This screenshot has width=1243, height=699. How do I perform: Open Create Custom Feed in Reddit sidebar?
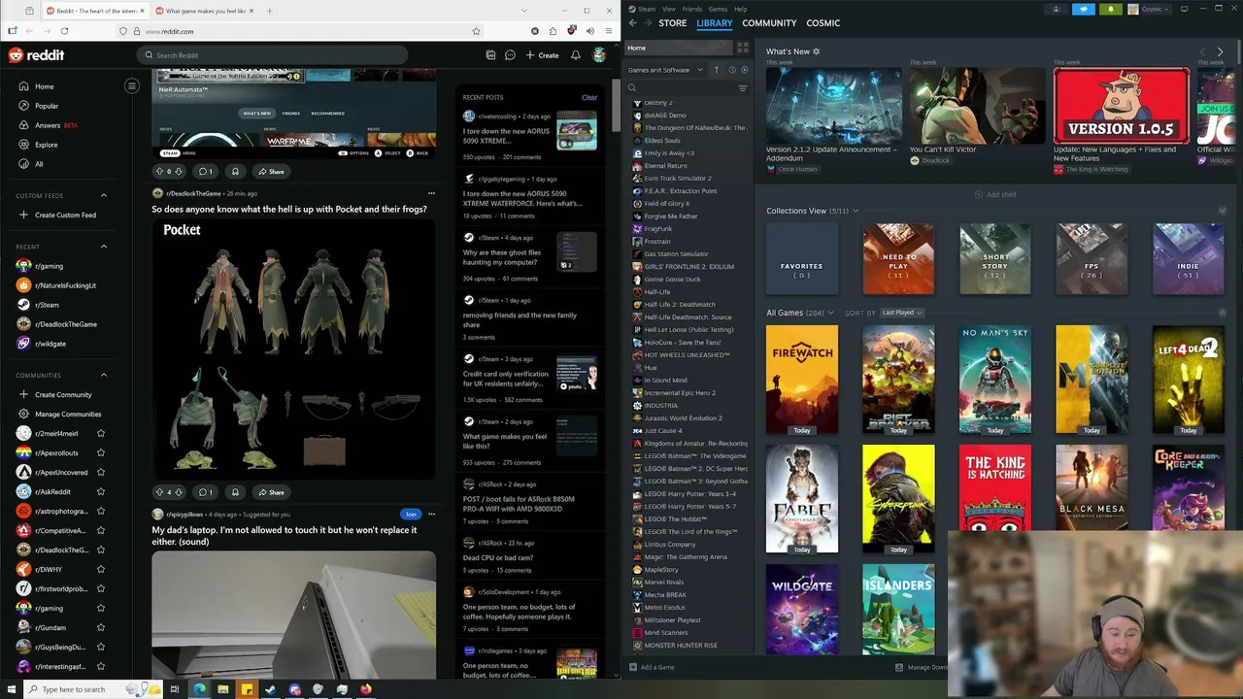click(x=65, y=215)
